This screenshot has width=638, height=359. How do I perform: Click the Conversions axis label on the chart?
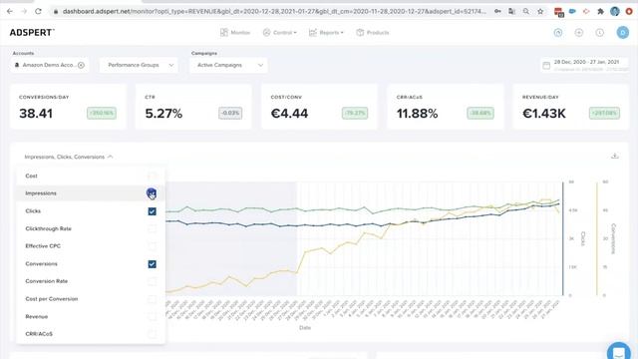(614, 239)
